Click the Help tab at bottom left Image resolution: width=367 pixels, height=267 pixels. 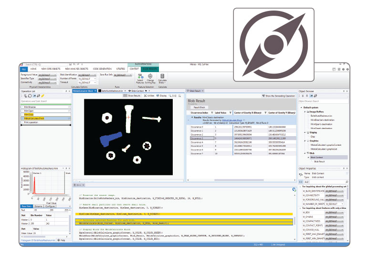pyautogui.click(x=61, y=240)
